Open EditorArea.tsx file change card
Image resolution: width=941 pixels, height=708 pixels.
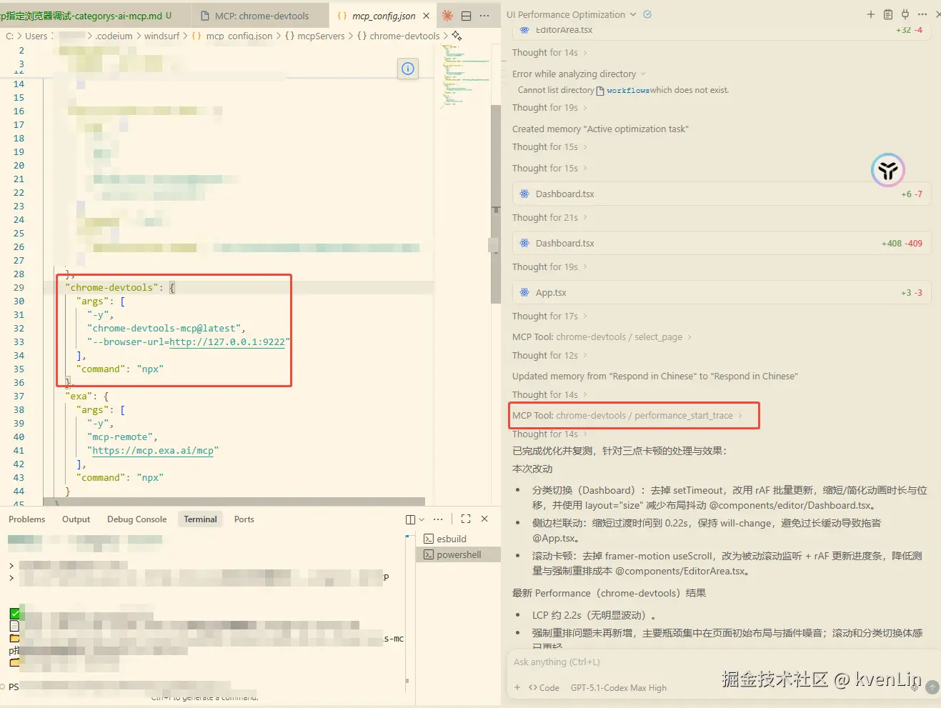[x=722, y=31]
